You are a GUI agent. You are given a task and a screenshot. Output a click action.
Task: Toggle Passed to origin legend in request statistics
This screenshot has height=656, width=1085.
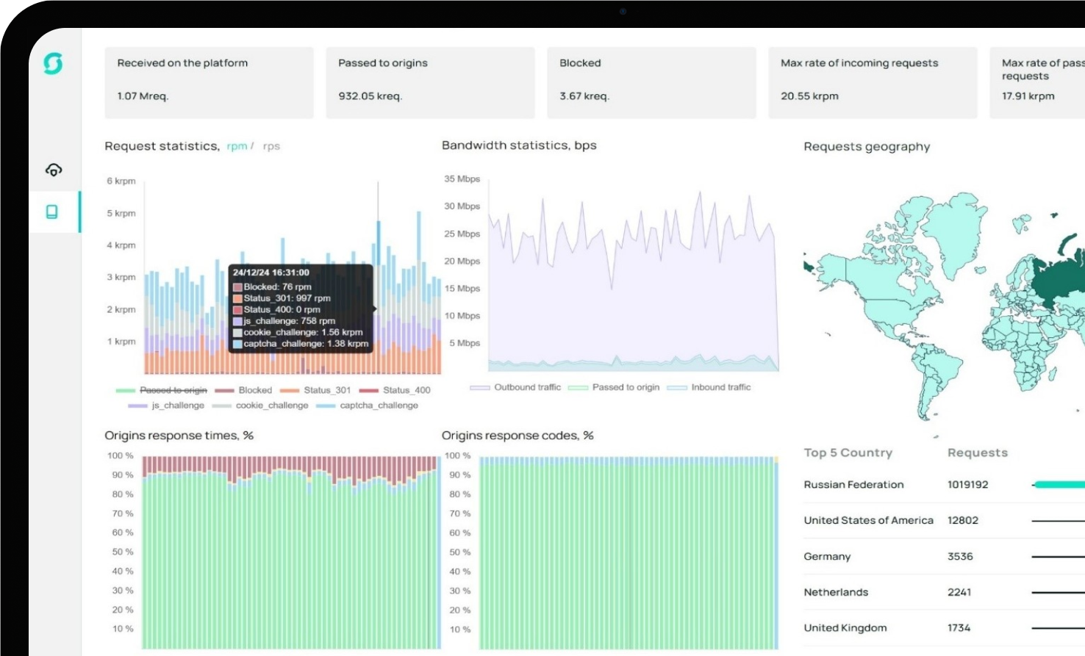click(162, 390)
